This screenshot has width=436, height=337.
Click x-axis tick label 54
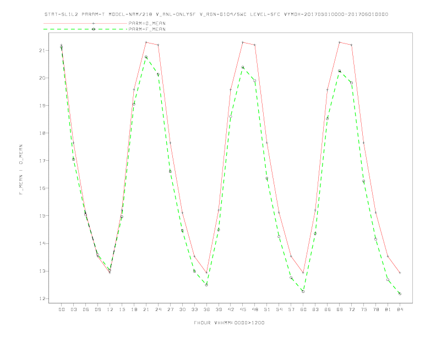[x=279, y=309]
